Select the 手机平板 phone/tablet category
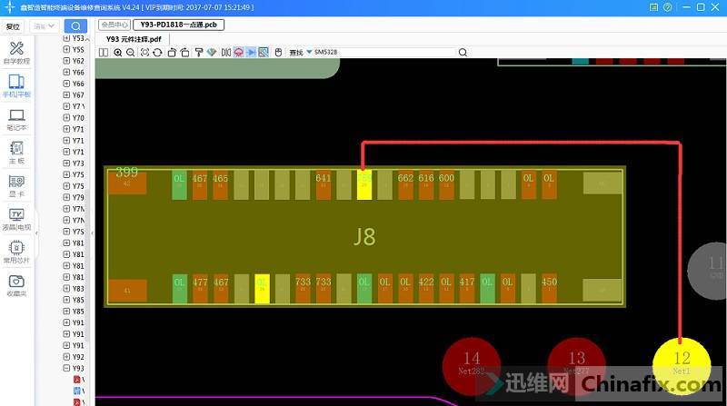The width and height of the screenshot is (727, 406). [16, 86]
